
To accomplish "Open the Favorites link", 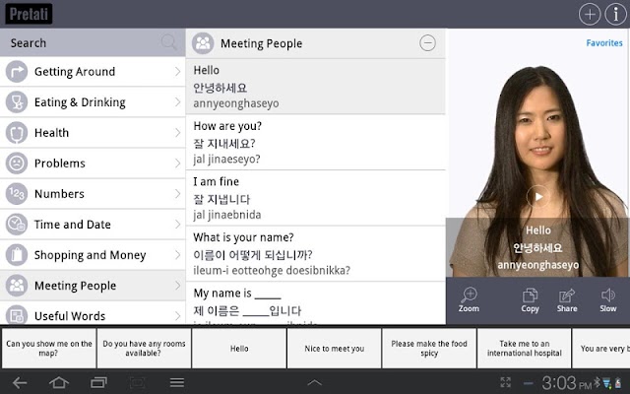I will [603, 43].
